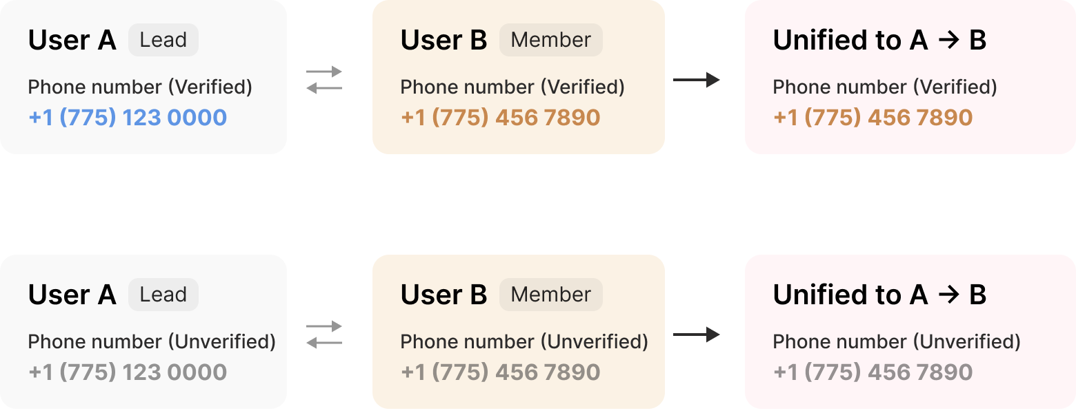Image resolution: width=1076 pixels, height=413 pixels.
Task: Click the black arrow after verified User B card
Action: (x=696, y=80)
